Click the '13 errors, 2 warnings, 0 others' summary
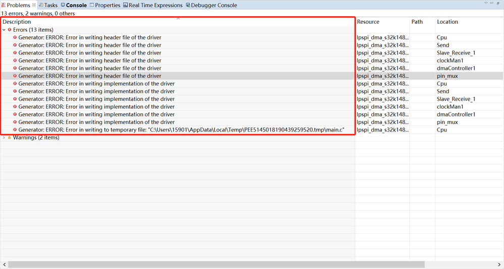This screenshot has height=269, width=504. [x=38, y=14]
